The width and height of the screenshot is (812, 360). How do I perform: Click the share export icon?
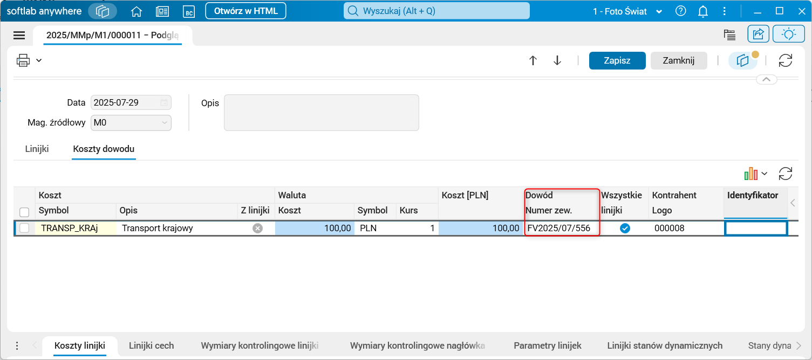click(758, 34)
